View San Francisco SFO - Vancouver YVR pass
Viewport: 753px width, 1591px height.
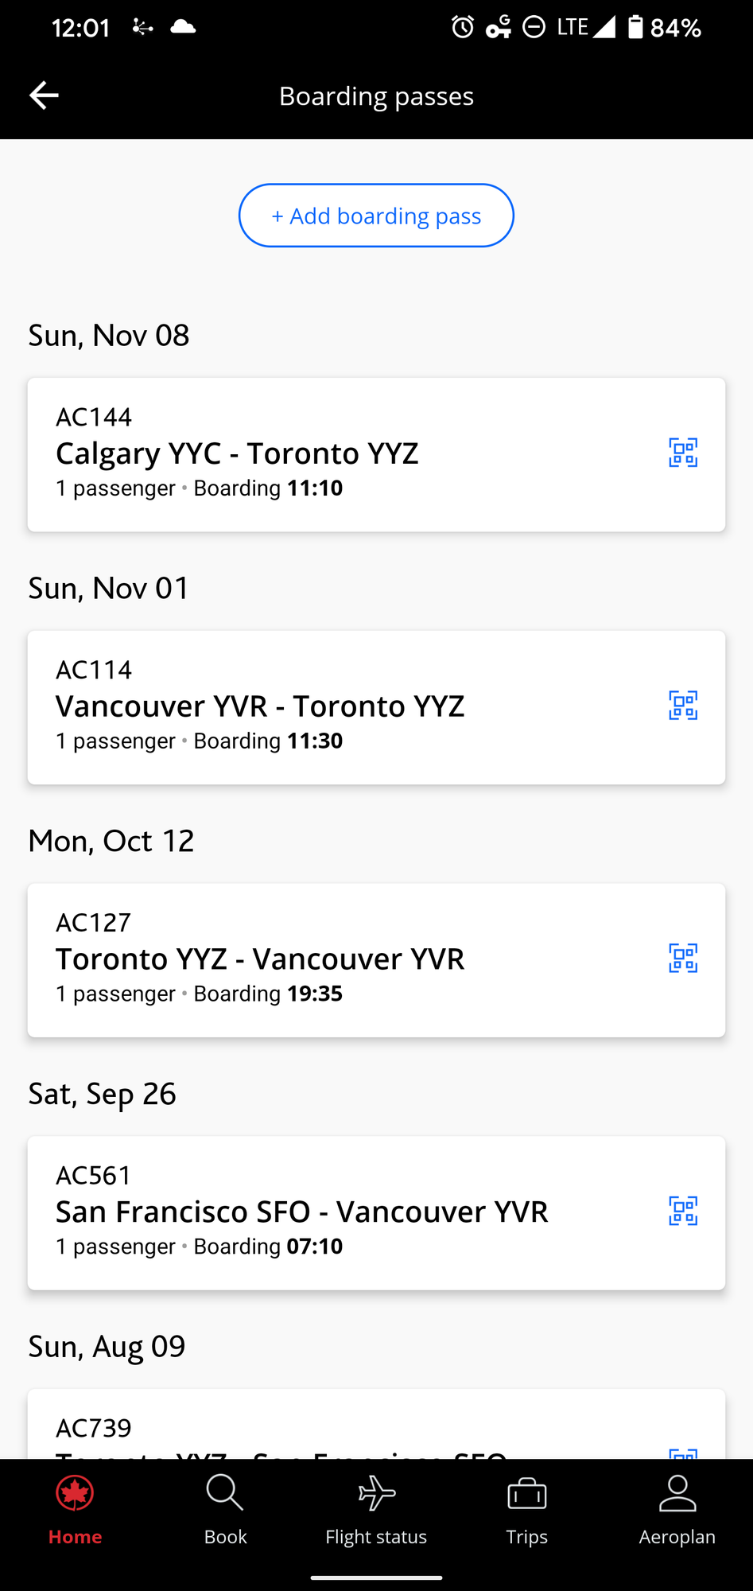tap(376, 1213)
